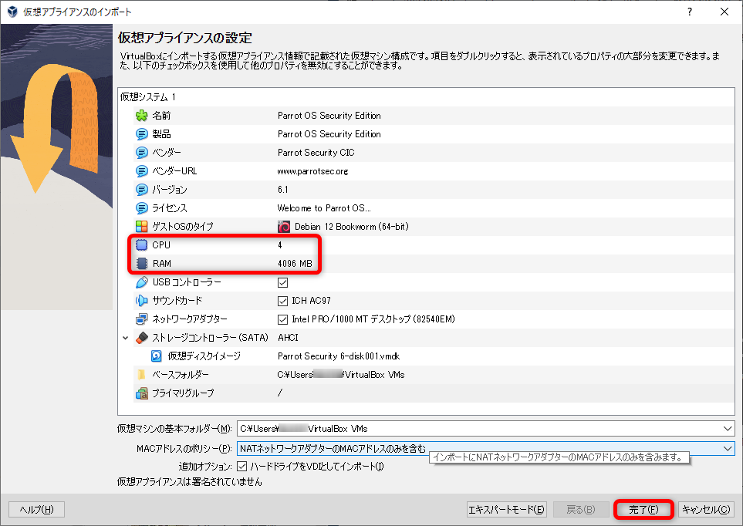This screenshot has width=743, height=526.
Task: Click the CPU chip icon
Action: click(x=142, y=245)
